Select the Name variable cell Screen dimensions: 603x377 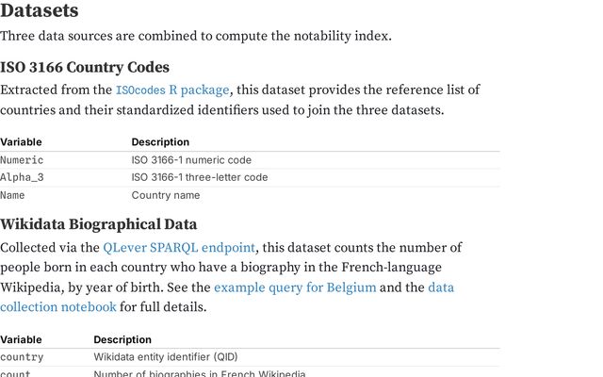point(12,195)
